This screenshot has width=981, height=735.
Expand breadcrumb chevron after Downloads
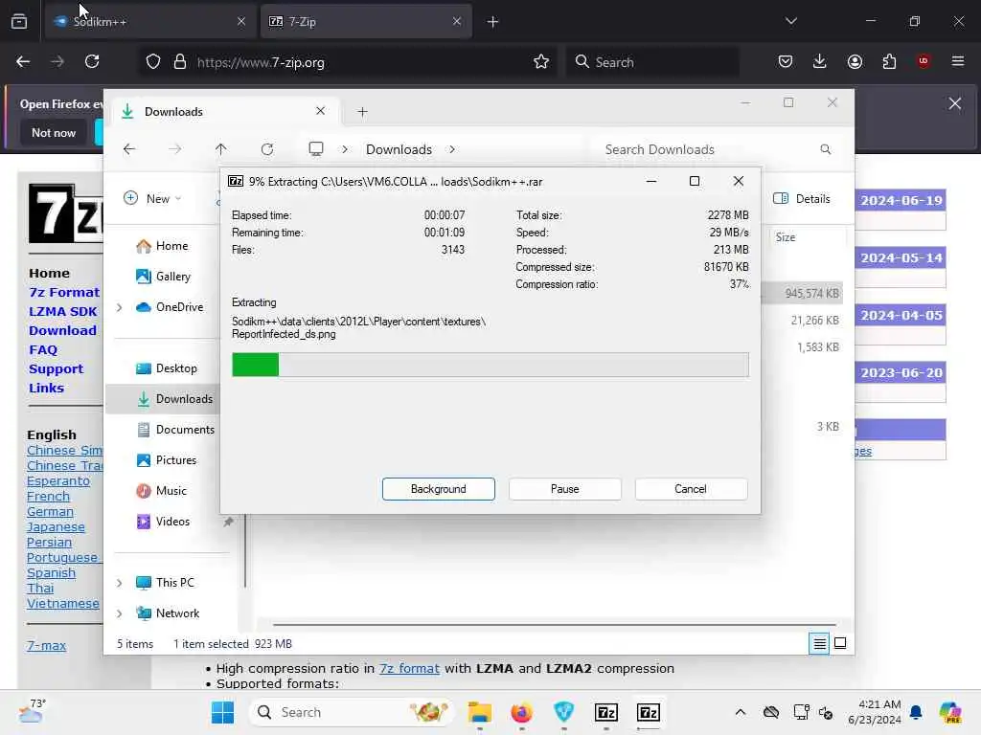point(452,149)
